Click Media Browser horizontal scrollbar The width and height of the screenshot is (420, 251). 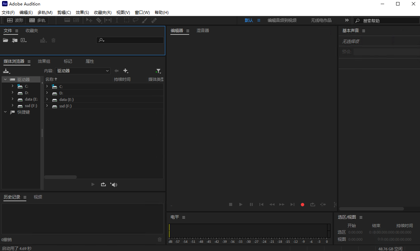[x=60, y=177]
